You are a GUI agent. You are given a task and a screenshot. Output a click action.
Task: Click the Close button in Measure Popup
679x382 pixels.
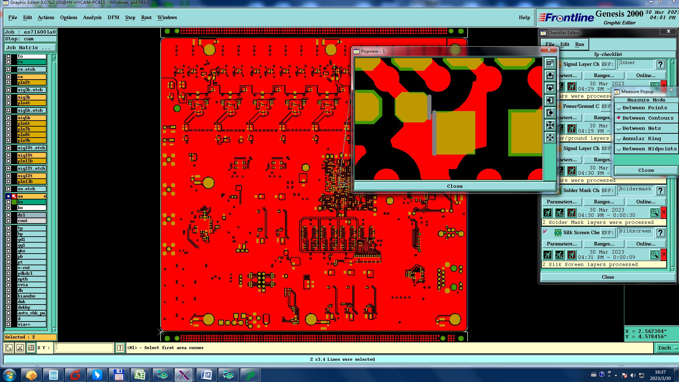click(x=646, y=170)
